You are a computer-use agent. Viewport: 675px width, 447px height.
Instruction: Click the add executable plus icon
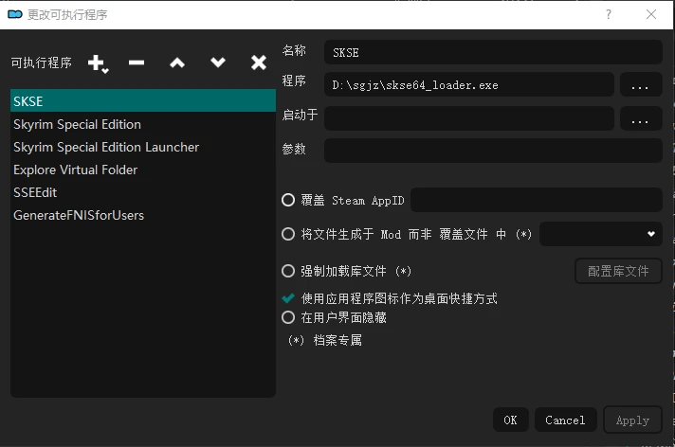(99, 63)
